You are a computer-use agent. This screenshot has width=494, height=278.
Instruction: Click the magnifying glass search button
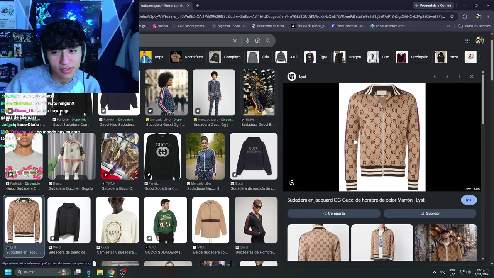point(268,41)
